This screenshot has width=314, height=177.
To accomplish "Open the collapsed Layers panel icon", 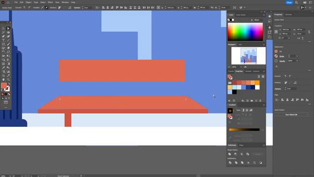I will pyautogui.click(x=269, y=28).
